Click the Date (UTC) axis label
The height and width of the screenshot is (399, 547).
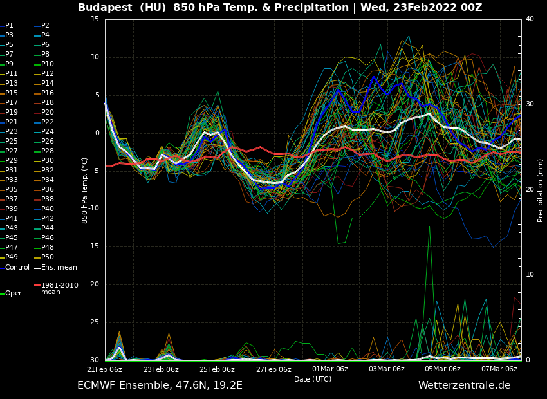[313, 379]
